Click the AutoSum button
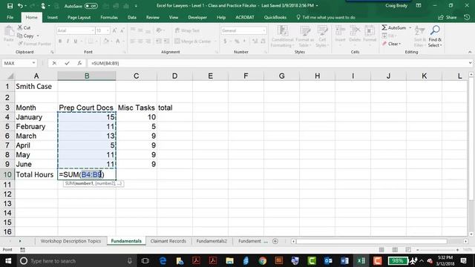The width and height of the screenshot is (475, 267). [393, 27]
